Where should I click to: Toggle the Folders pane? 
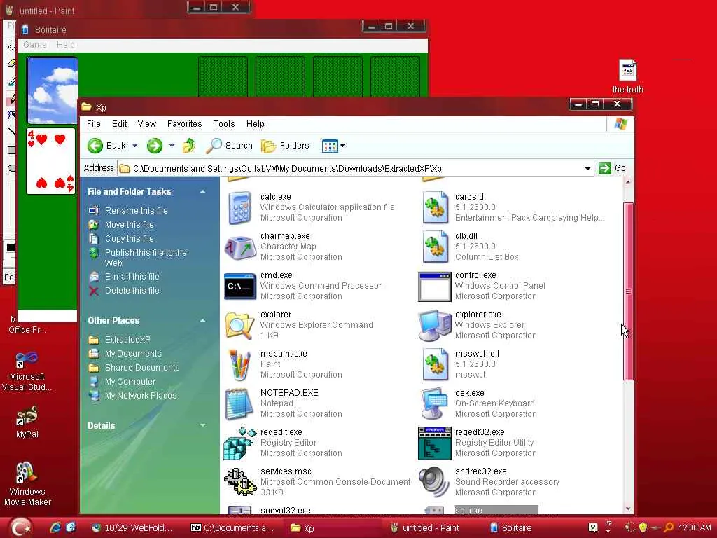click(286, 146)
